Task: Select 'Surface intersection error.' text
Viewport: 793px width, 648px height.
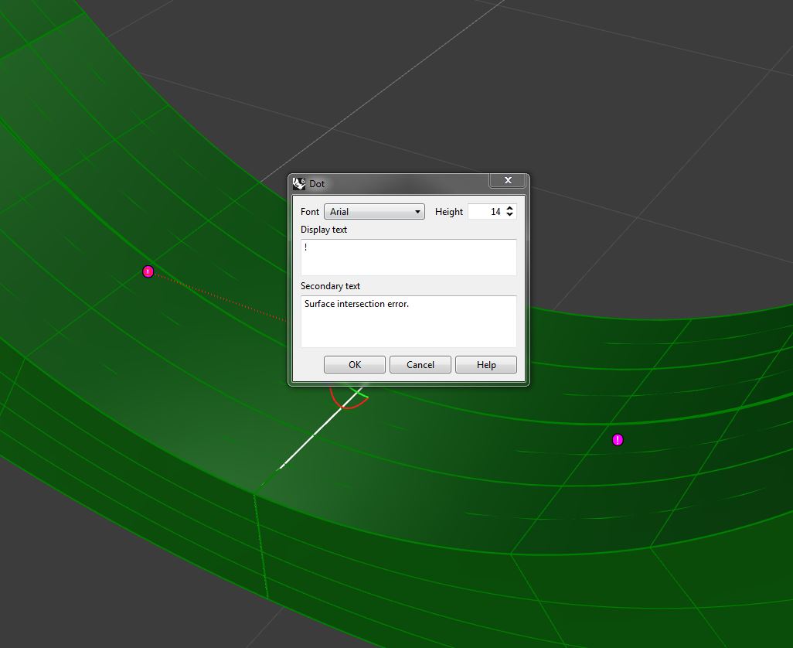Action: pyautogui.click(x=356, y=304)
